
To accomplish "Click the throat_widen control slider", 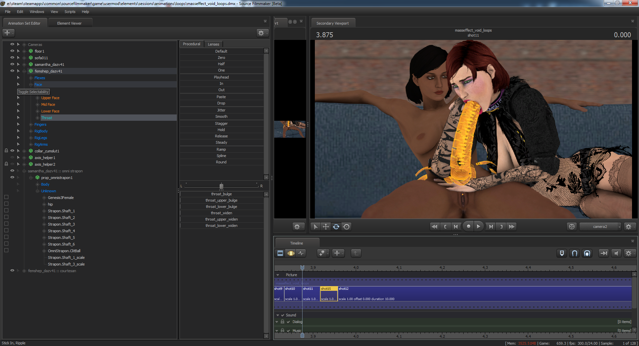I will 222,213.
